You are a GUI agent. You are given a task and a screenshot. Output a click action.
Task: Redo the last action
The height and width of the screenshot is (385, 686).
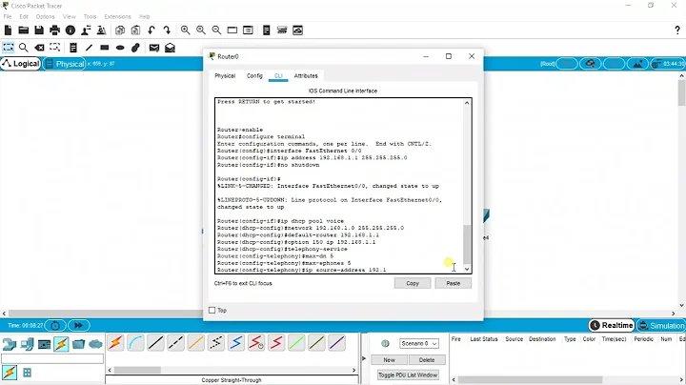(167, 30)
